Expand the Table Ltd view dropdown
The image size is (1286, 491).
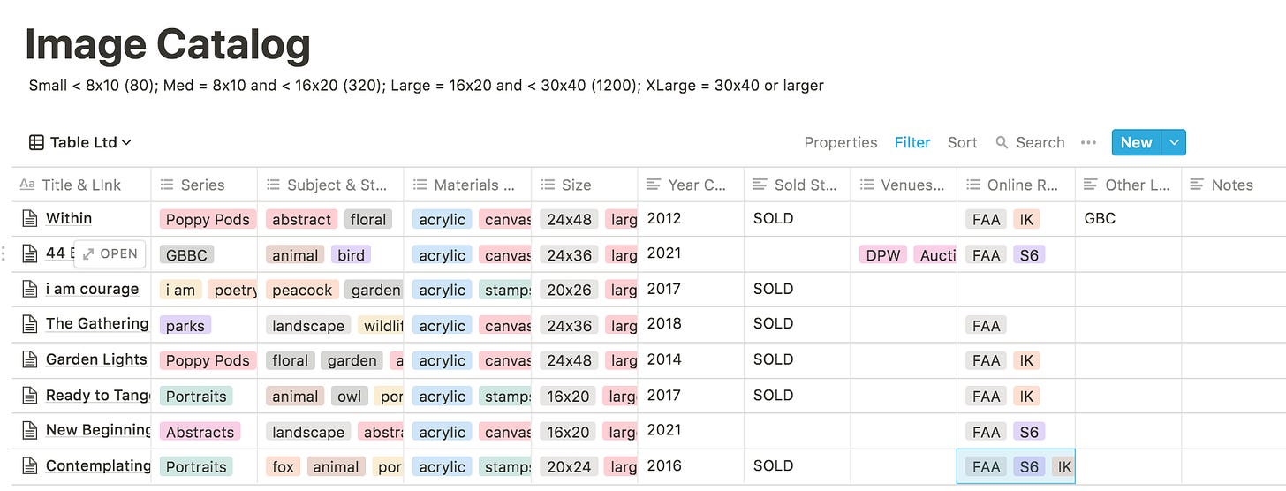(x=126, y=142)
